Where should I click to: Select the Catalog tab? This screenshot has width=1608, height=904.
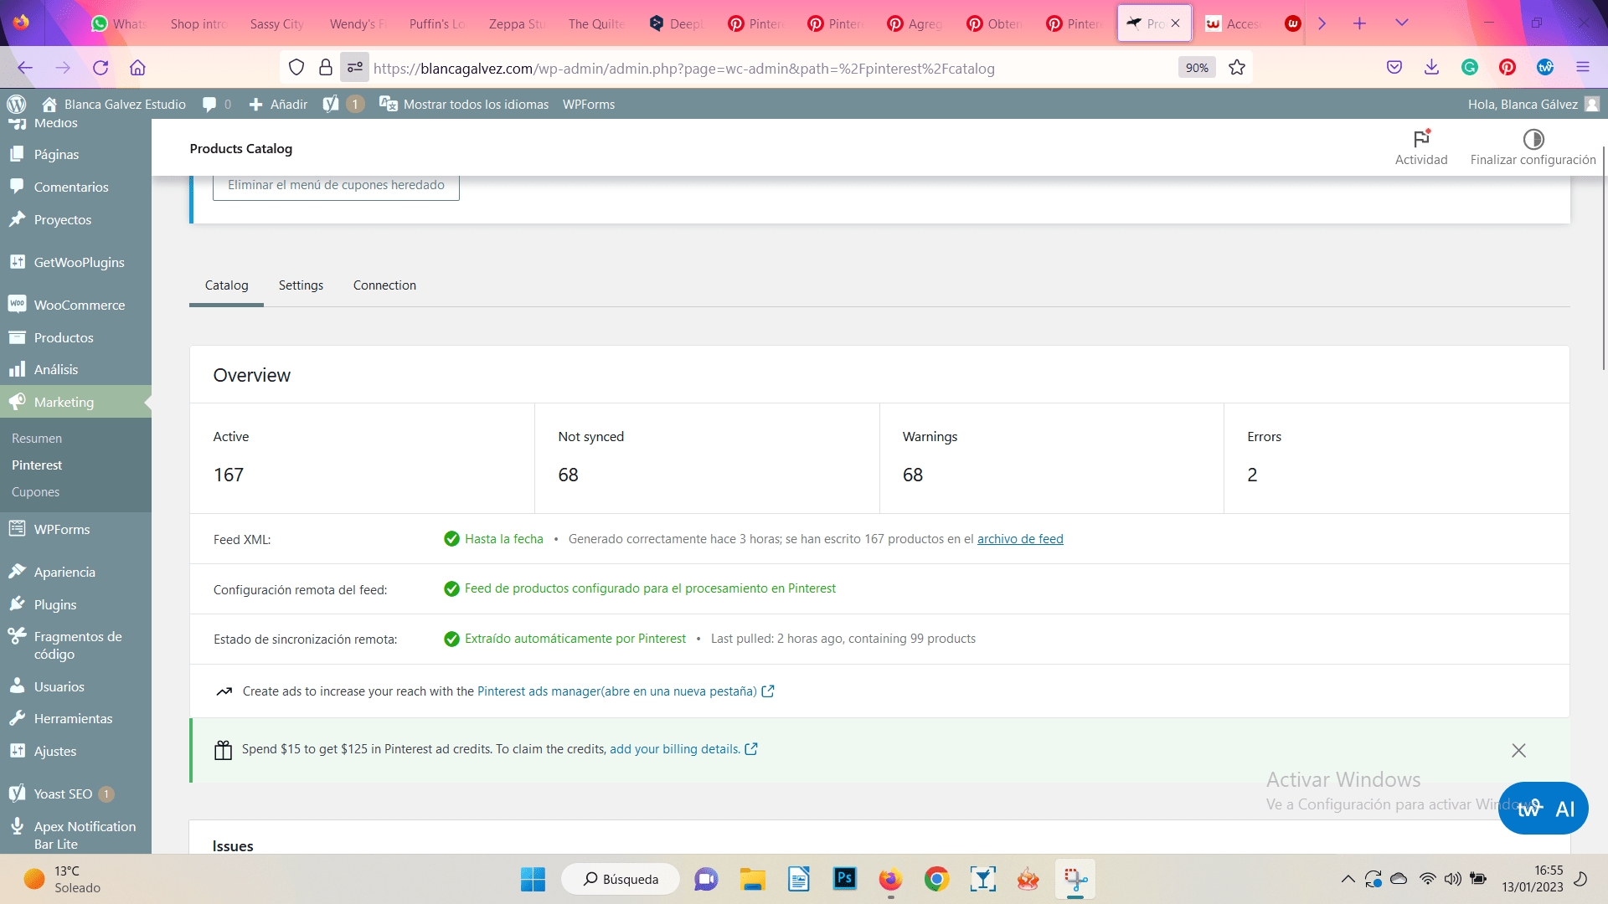point(226,285)
